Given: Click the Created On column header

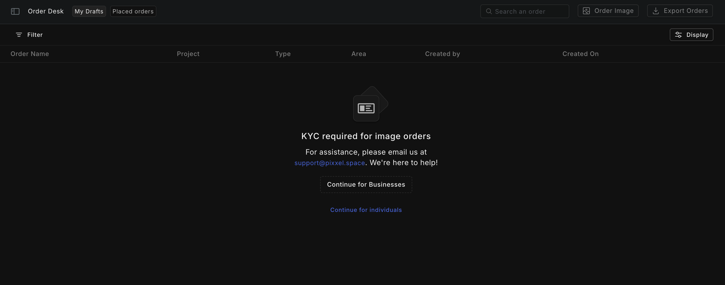Looking at the screenshot, I should pyautogui.click(x=580, y=54).
